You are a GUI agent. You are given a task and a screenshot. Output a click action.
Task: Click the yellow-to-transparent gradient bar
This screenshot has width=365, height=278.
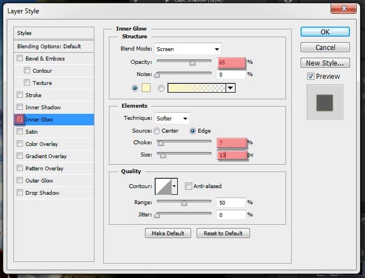[x=197, y=88]
